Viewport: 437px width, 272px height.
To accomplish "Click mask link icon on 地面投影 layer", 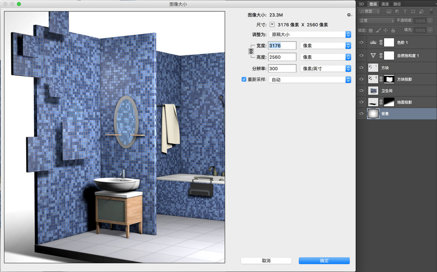I will (x=381, y=102).
